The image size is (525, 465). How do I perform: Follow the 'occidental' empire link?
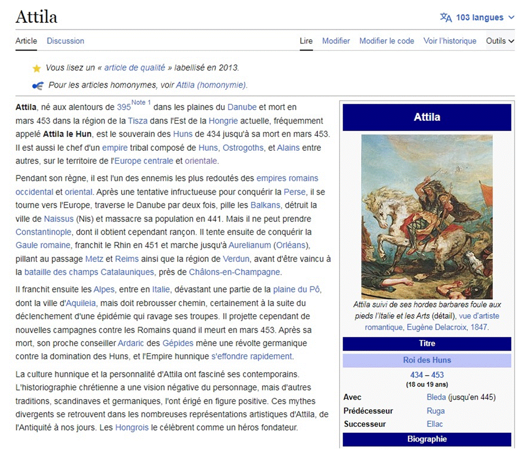pyautogui.click(x=34, y=192)
